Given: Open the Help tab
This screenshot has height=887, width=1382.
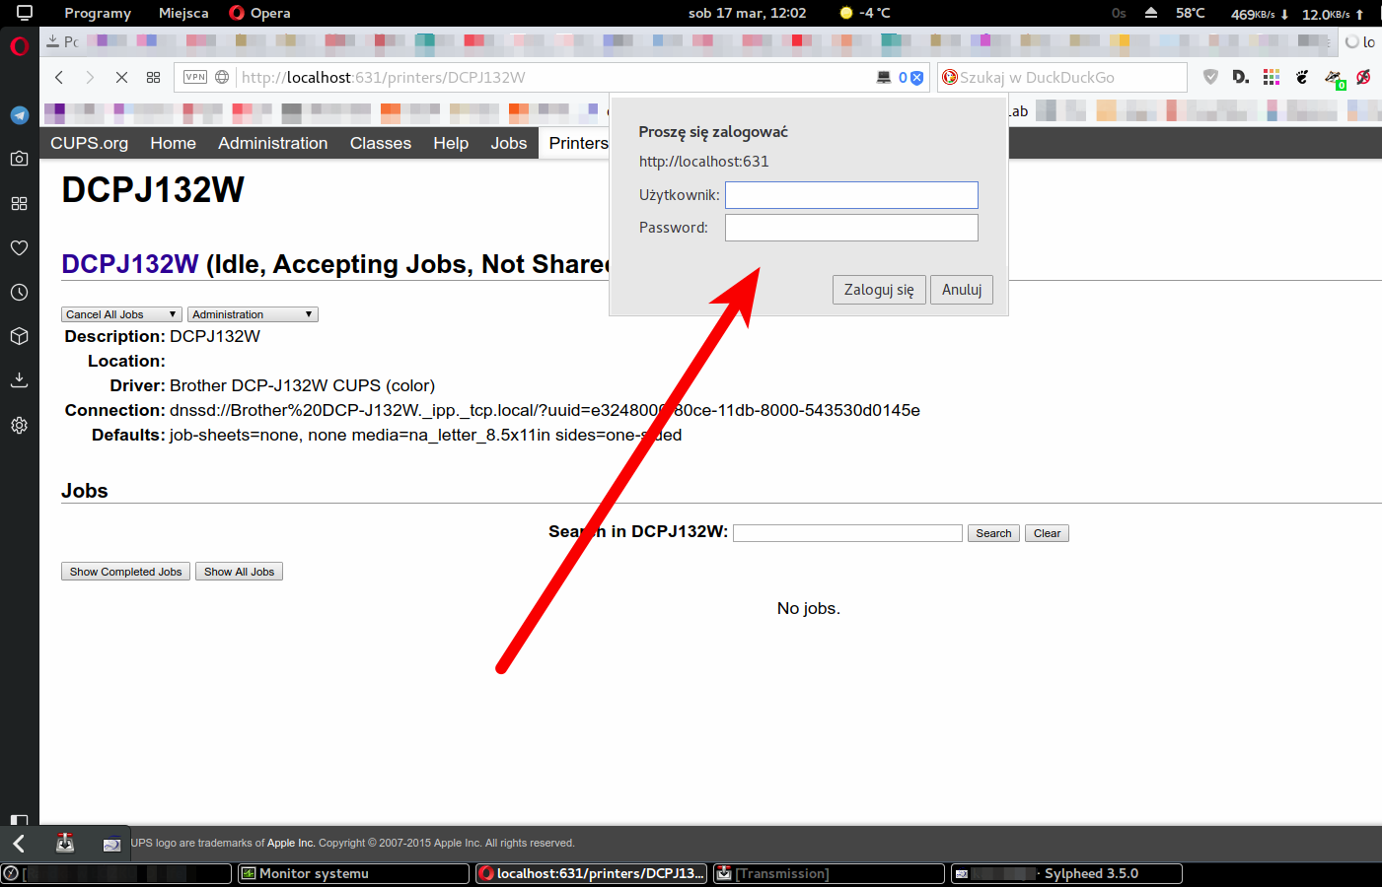Looking at the screenshot, I should pyautogui.click(x=451, y=143).
